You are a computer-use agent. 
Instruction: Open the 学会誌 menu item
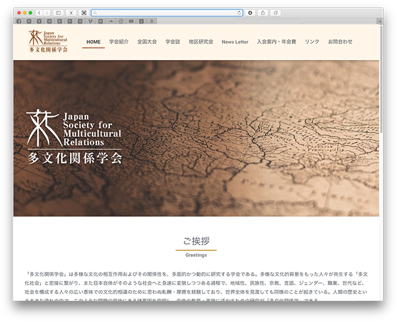point(173,42)
